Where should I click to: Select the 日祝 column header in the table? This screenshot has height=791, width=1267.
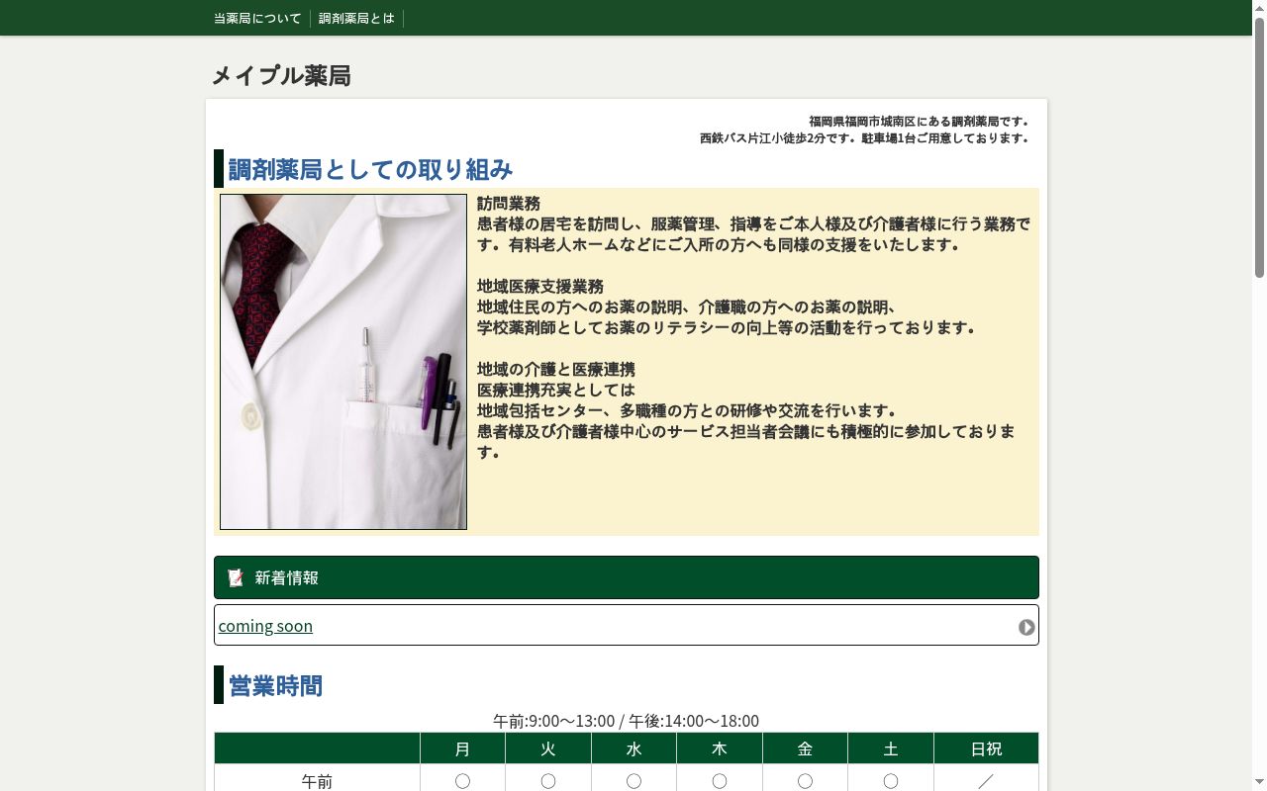coord(986,748)
